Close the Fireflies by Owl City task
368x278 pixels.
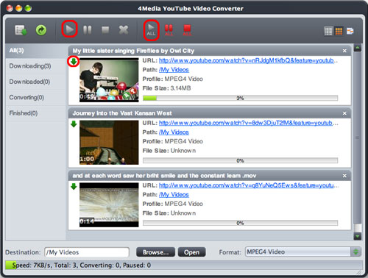point(344,51)
